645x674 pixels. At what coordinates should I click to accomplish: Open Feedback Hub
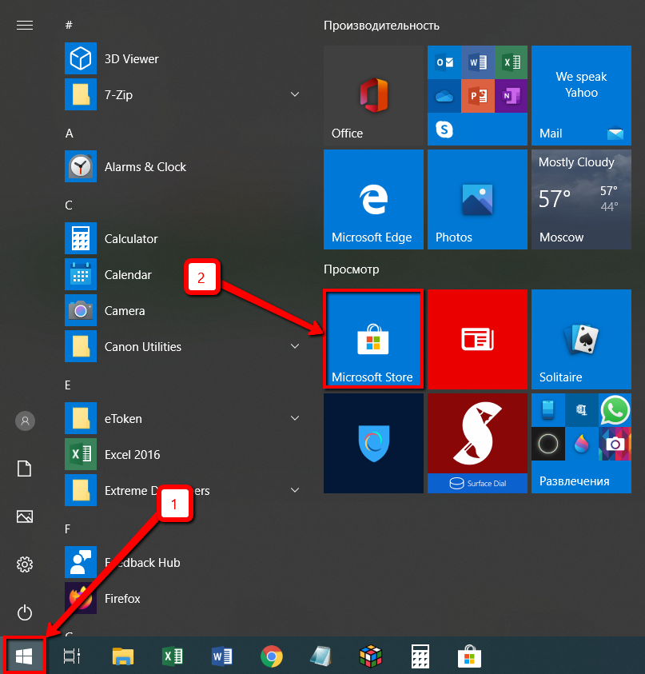(x=182, y=562)
